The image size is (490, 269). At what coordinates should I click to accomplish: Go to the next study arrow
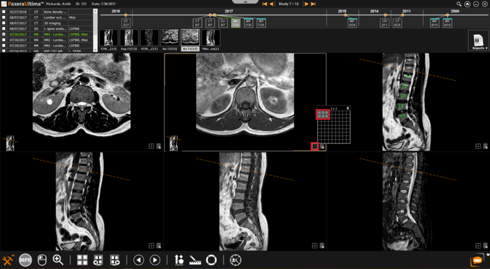click(306, 4)
